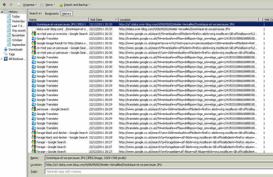Click the Name input field in details pane
Image resolution: width=273 pixels, height=177 pixels.
pyautogui.click(x=159, y=158)
